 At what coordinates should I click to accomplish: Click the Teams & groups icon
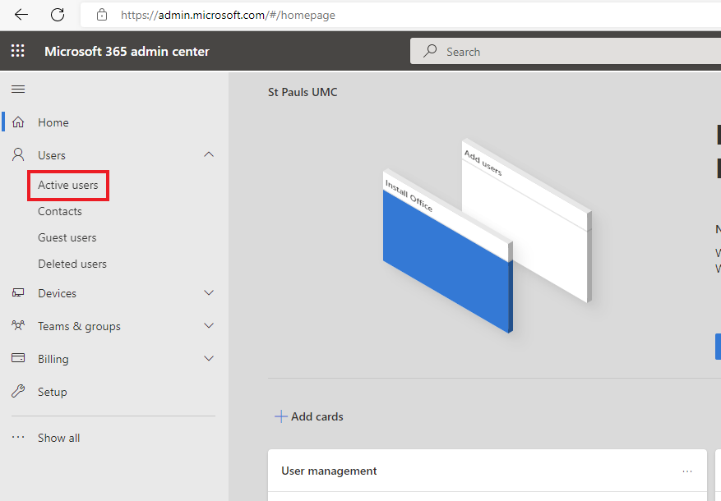[18, 326]
